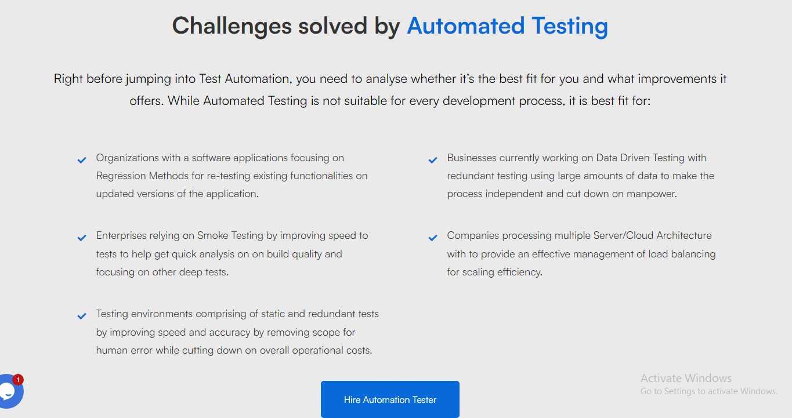Click the Smoke Testing bullet paragraph

(x=232, y=254)
